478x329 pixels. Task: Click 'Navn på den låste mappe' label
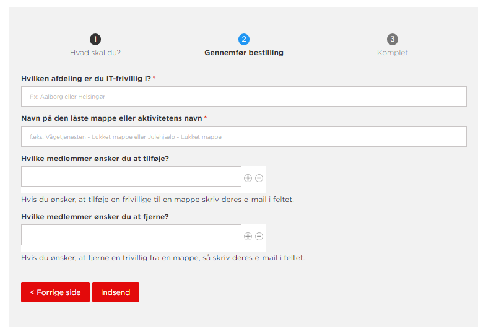[111, 118]
